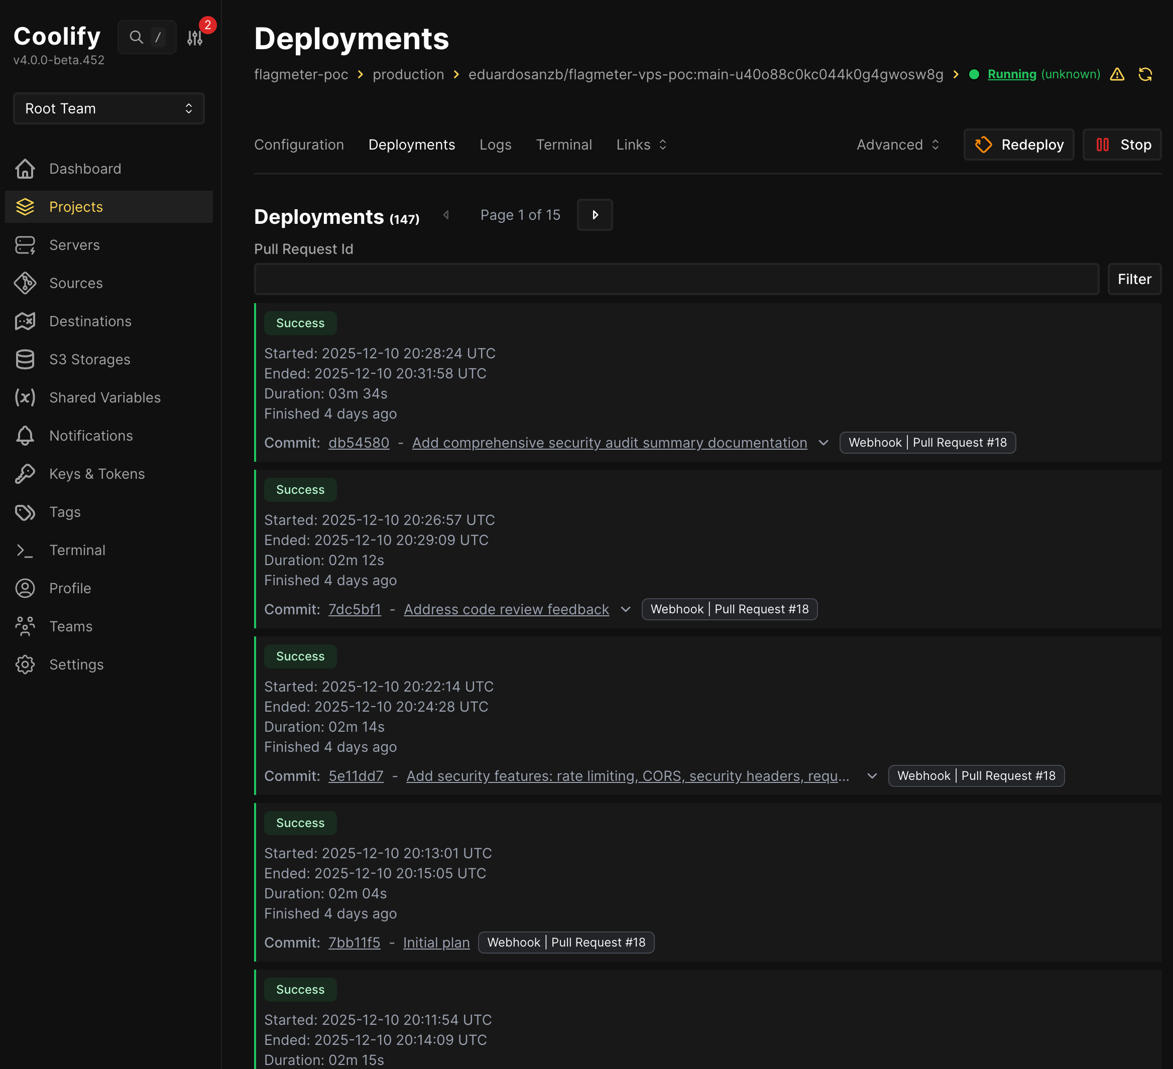Click the Sources icon
The width and height of the screenshot is (1173, 1069).
pos(25,283)
